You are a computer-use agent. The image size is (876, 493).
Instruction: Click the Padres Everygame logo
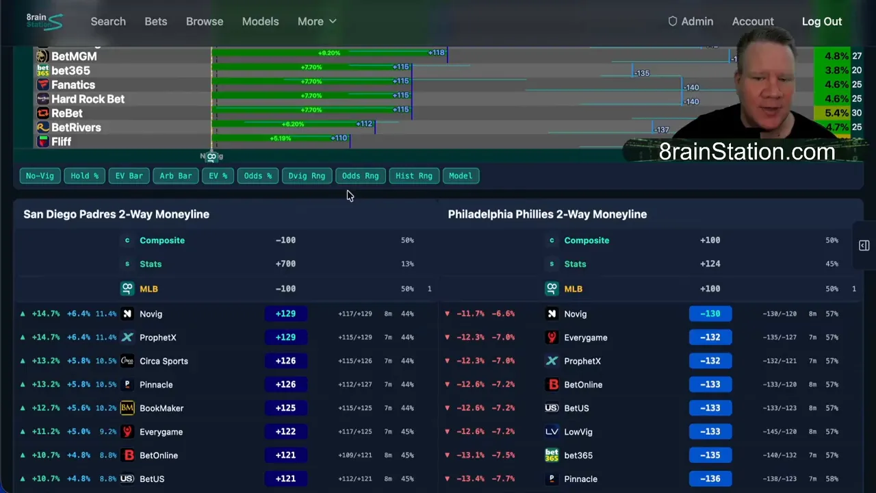pos(127,432)
